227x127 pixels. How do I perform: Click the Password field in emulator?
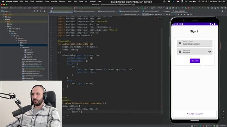tap(195, 52)
